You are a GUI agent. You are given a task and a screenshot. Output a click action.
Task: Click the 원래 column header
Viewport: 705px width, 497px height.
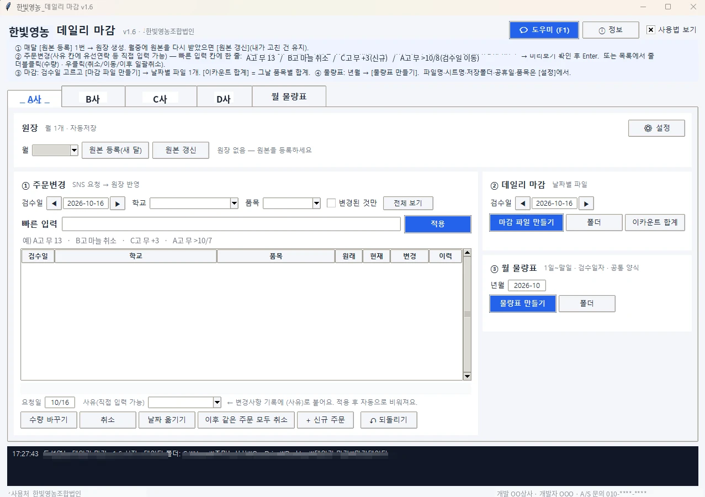point(349,256)
